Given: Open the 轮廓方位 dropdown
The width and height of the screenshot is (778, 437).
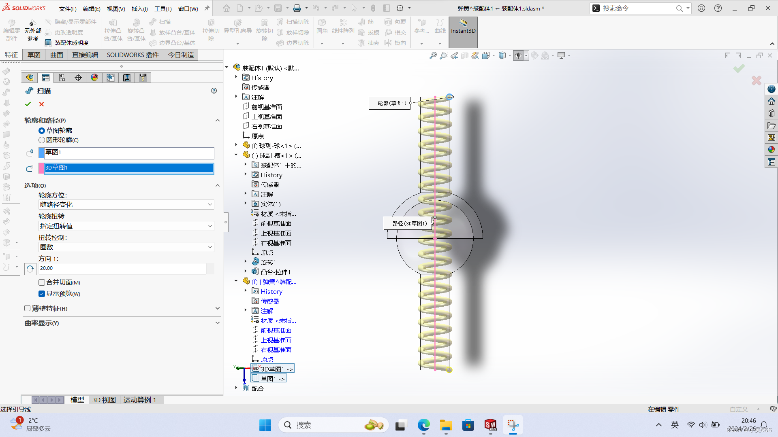Looking at the screenshot, I should coord(126,205).
